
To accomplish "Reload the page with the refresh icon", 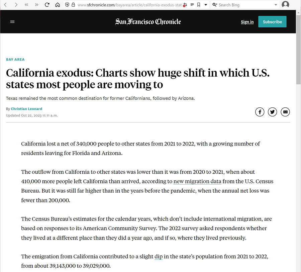I will [47, 5].
